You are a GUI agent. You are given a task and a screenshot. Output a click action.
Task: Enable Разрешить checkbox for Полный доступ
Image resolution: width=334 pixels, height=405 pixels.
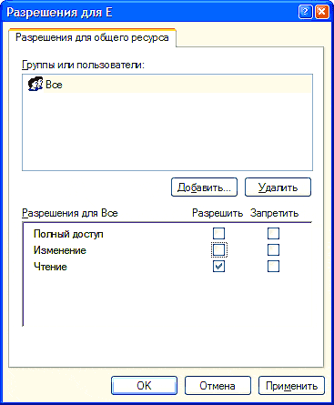(x=218, y=234)
